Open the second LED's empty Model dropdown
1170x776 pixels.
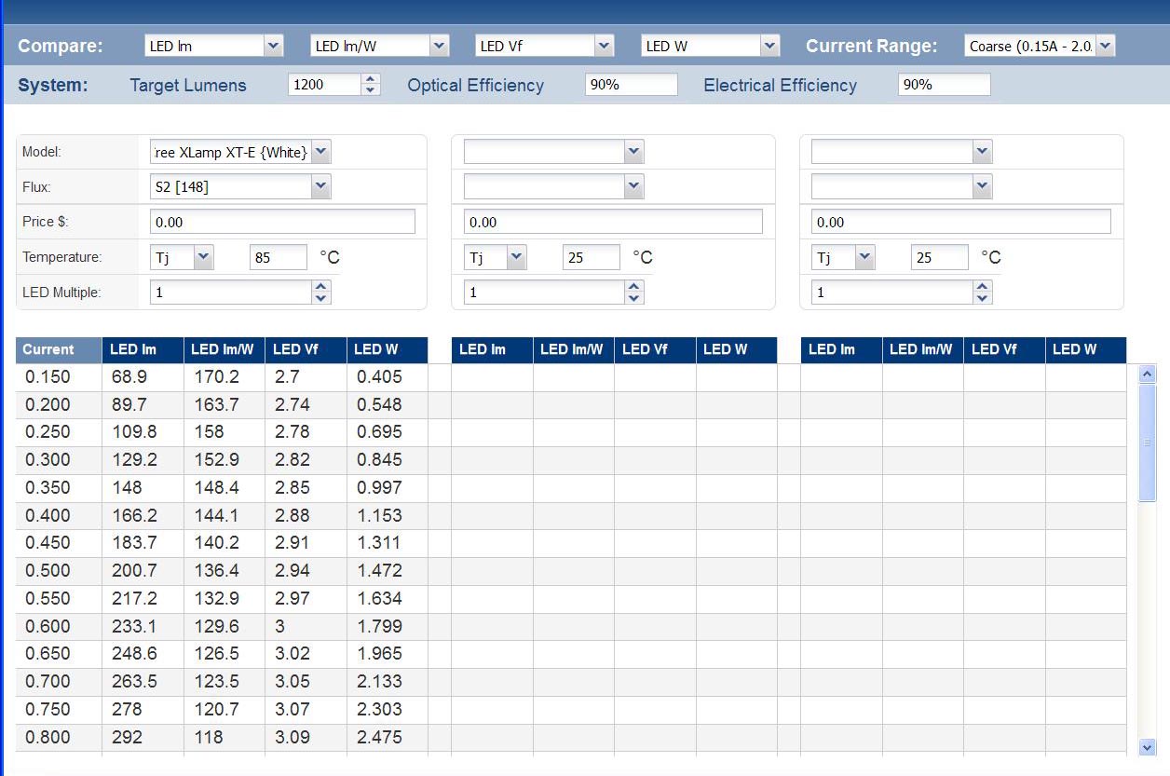point(633,152)
